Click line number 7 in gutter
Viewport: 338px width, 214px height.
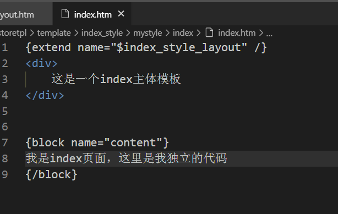click(5, 142)
